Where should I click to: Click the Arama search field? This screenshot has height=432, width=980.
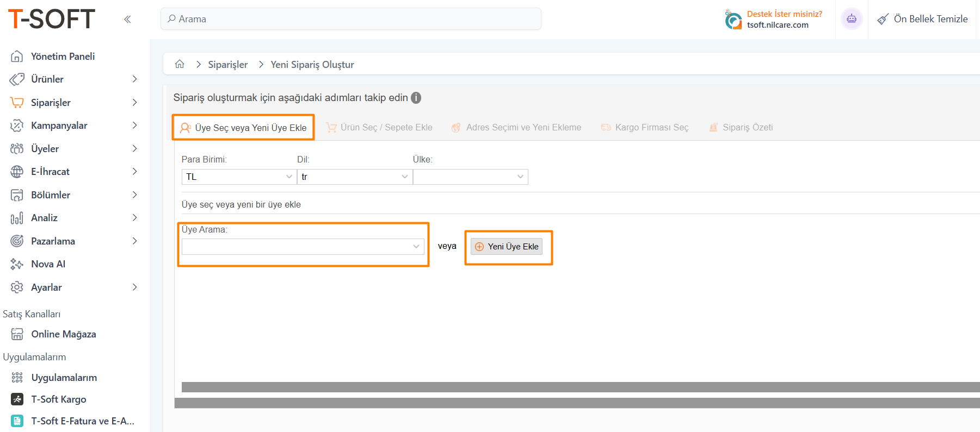pyautogui.click(x=351, y=19)
